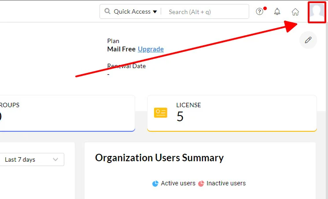Click the yellow License card icon
Image resolution: width=328 pixels, height=199 pixels.
tap(161, 112)
